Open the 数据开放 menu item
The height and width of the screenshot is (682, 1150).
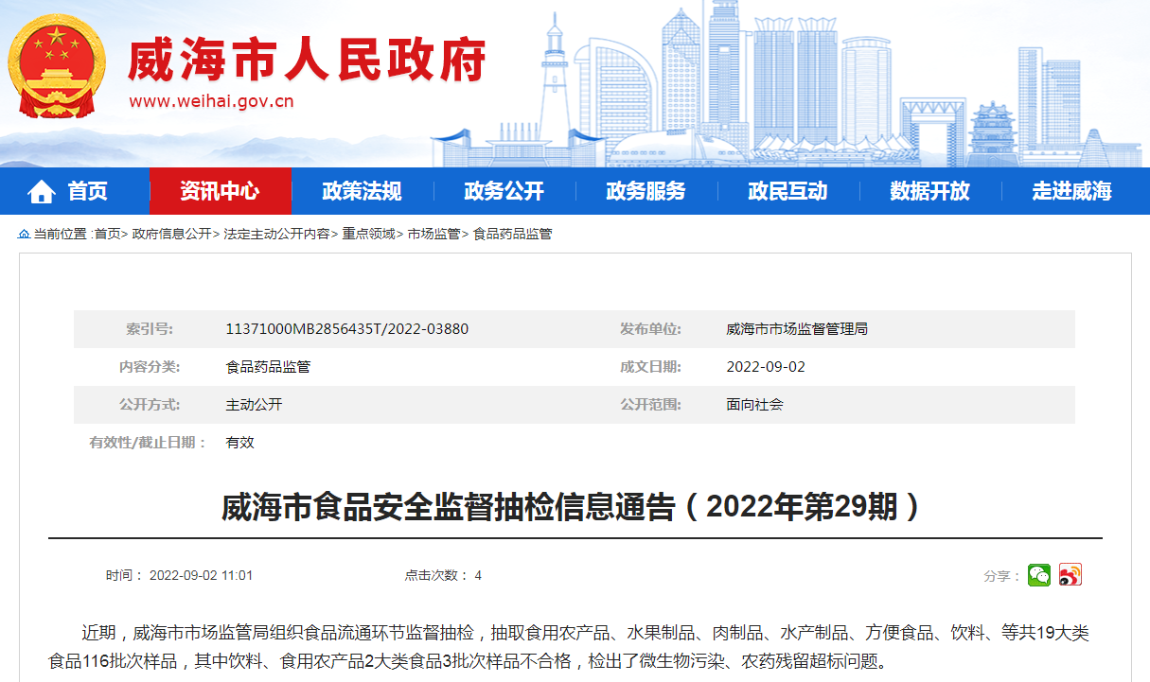click(929, 191)
